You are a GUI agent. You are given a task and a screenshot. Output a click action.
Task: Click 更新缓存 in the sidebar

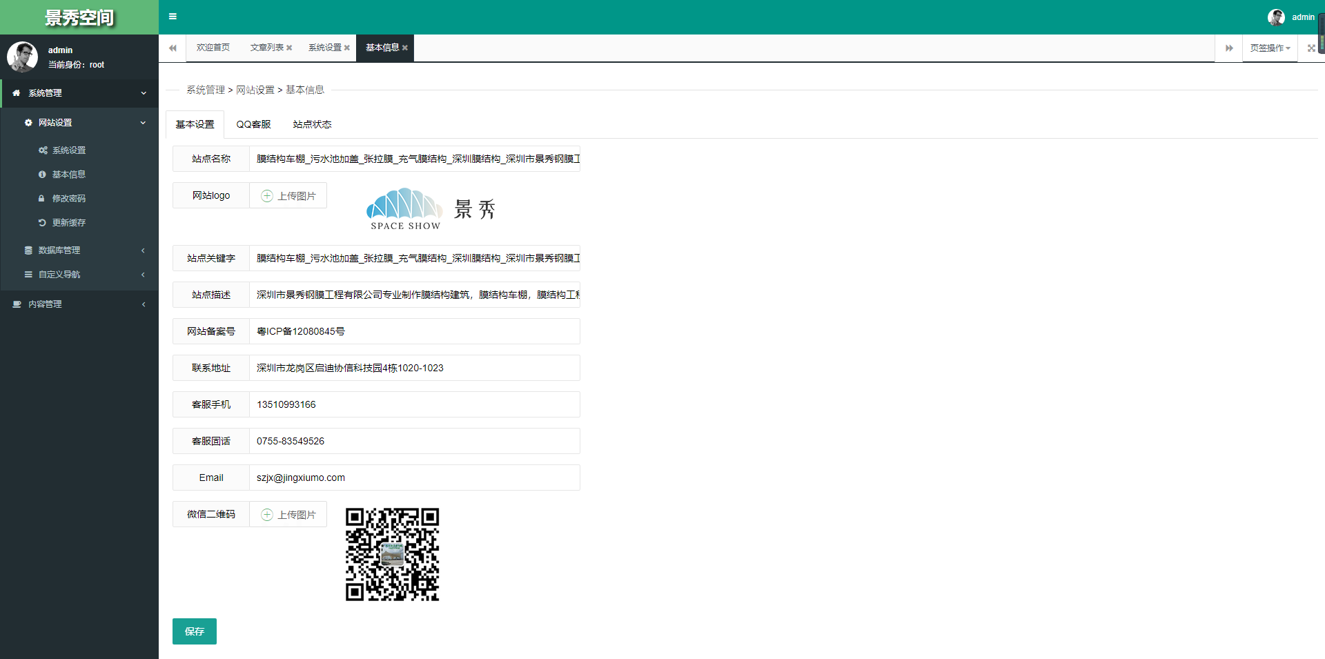68,223
